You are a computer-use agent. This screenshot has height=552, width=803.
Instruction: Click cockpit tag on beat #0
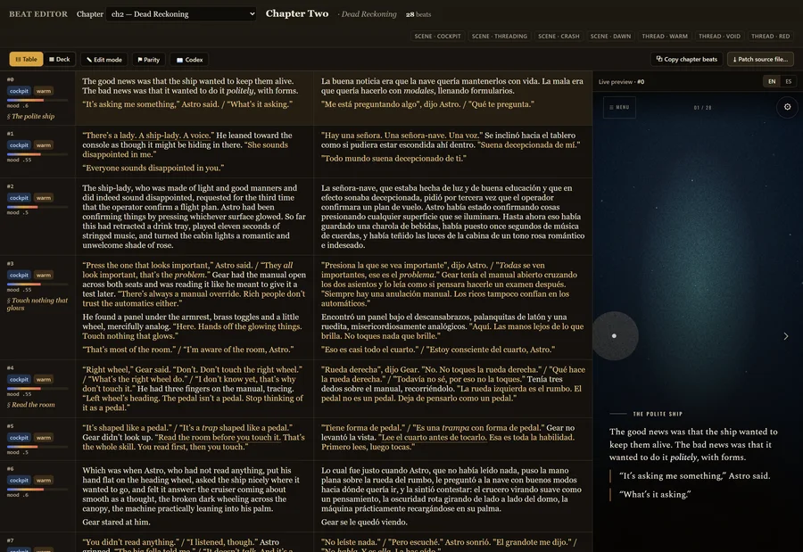point(19,91)
